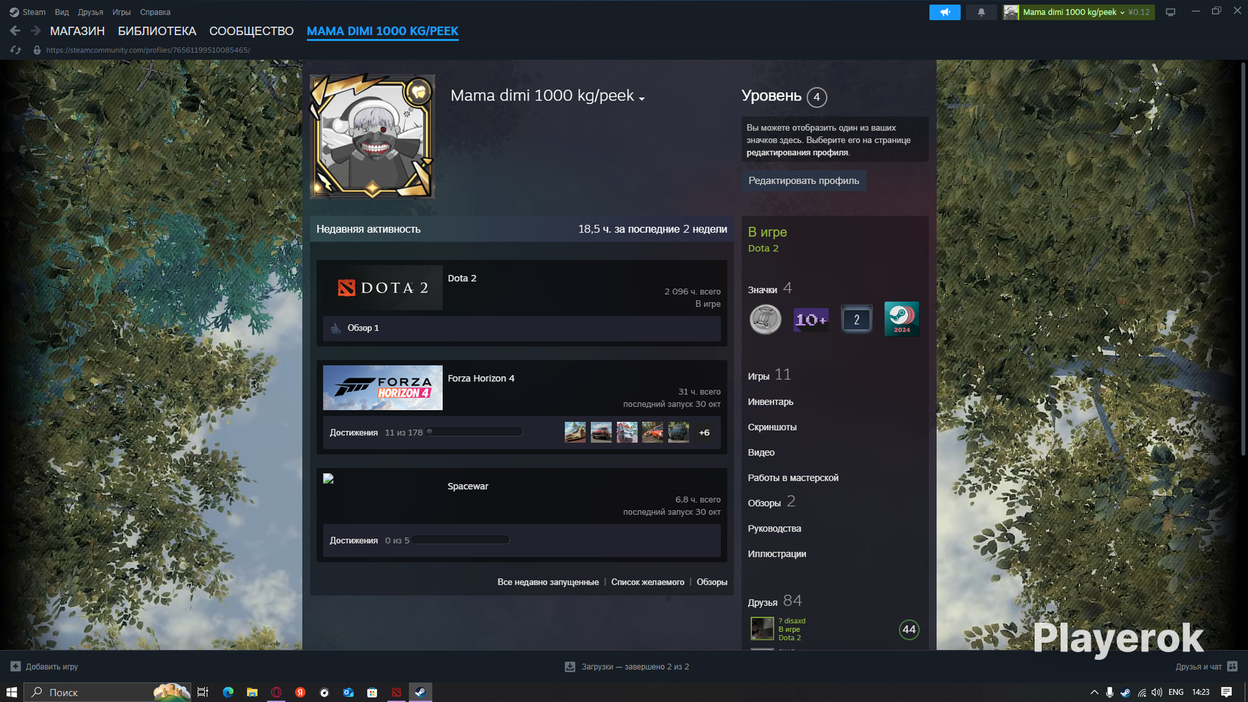The width and height of the screenshot is (1248, 702).
Task: Click the URL address bar
Action: (x=148, y=50)
